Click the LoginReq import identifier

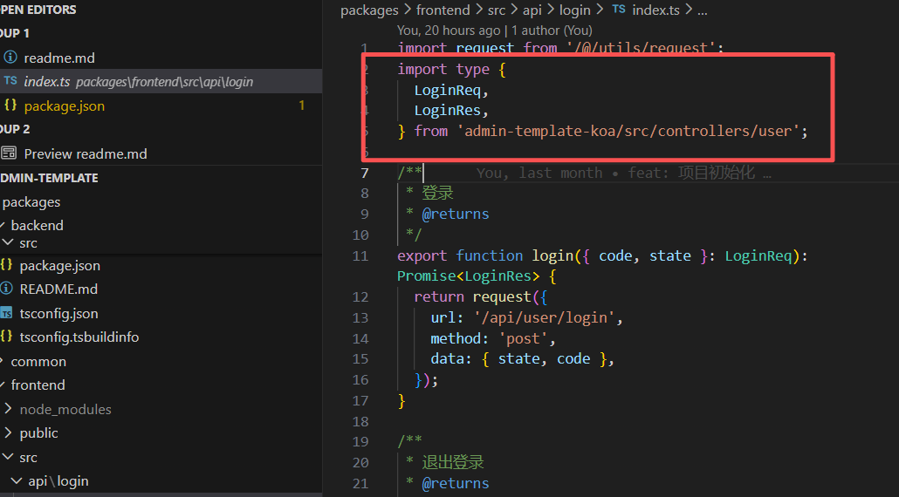pyautogui.click(x=447, y=91)
